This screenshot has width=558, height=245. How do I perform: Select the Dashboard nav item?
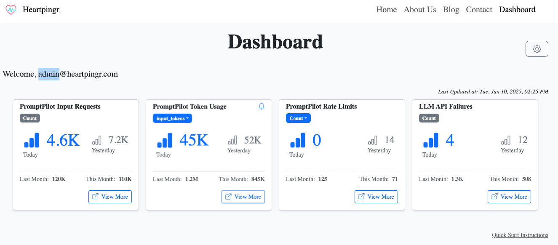pyautogui.click(x=517, y=10)
